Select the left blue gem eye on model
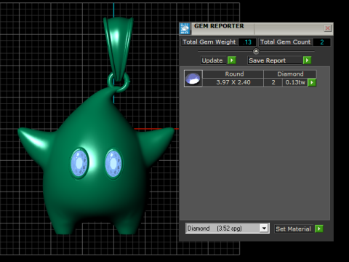Image resolution: width=349 pixels, height=262 pixels. [79, 163]
